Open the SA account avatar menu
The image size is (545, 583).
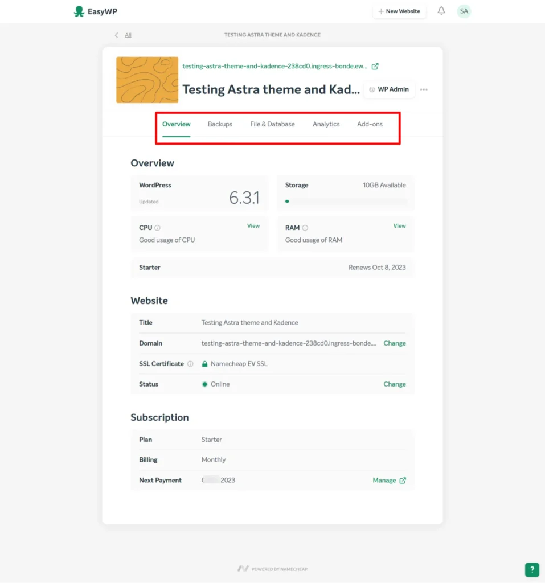(464, 11)
